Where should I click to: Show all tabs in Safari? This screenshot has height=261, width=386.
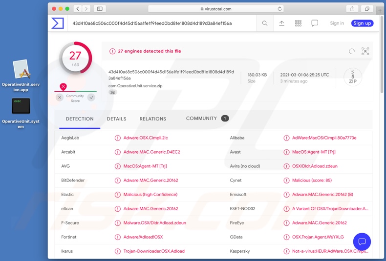pos(367,9)
